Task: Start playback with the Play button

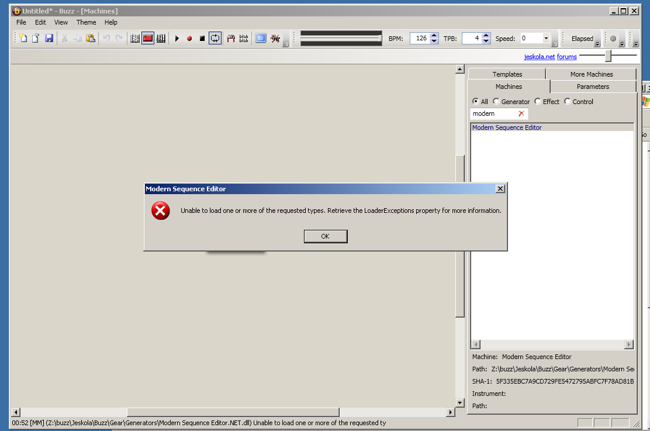Action: pos(177,39)
